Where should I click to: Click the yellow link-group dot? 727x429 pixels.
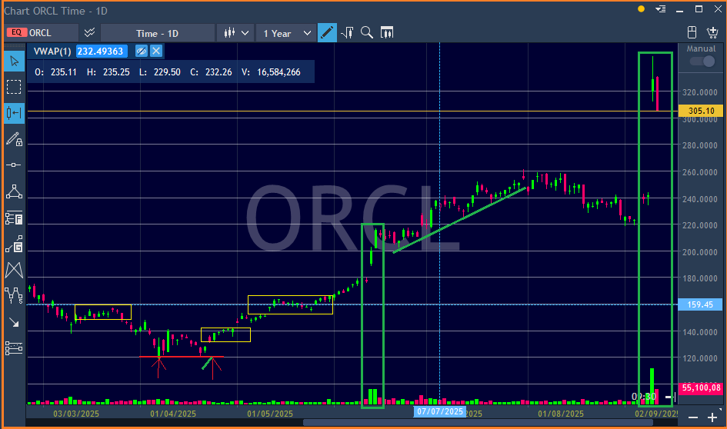pos(642,8)
